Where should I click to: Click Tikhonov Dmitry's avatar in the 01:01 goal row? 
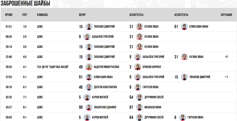tap(89, 27)
